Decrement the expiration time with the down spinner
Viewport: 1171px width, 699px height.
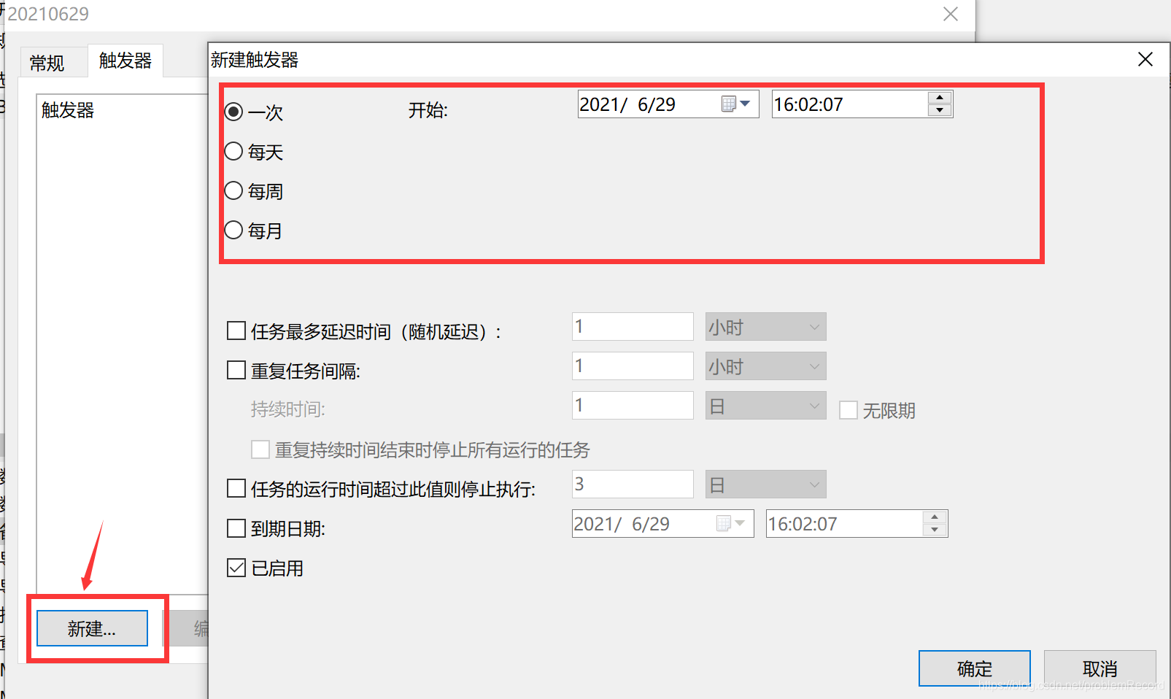coord(935,529)
